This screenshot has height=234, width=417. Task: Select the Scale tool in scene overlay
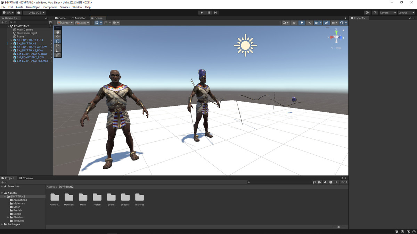[x=58, y=46]
